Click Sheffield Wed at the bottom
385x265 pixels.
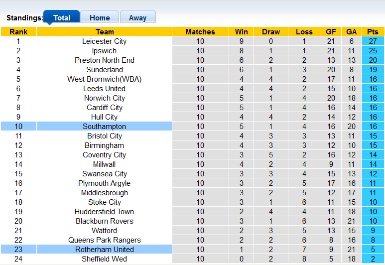tap(105, 259)
